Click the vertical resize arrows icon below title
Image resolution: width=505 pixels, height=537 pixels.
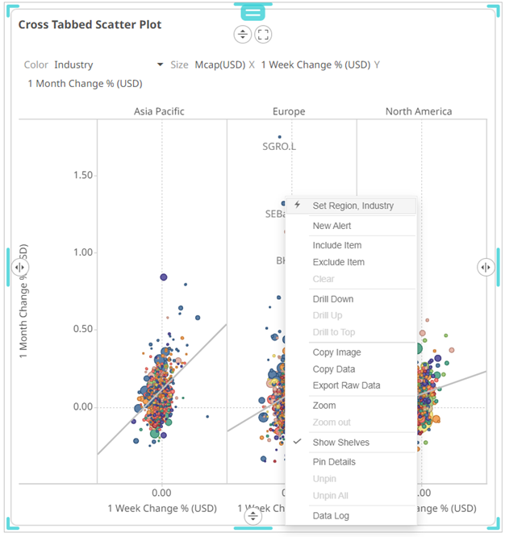[243, 34]
